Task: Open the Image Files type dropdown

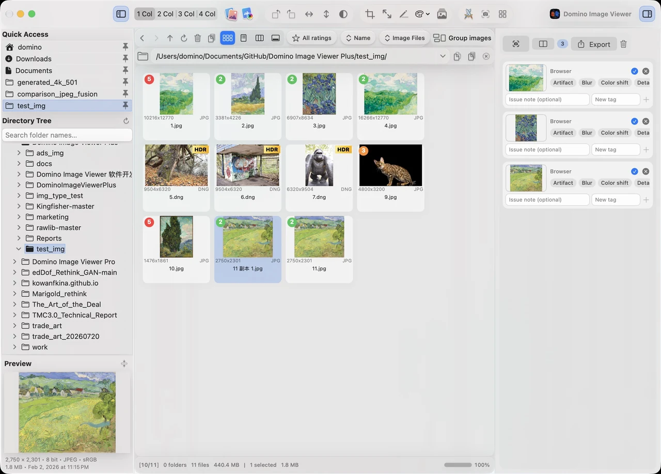Action: pyautogui.click(x=404, y=38)
